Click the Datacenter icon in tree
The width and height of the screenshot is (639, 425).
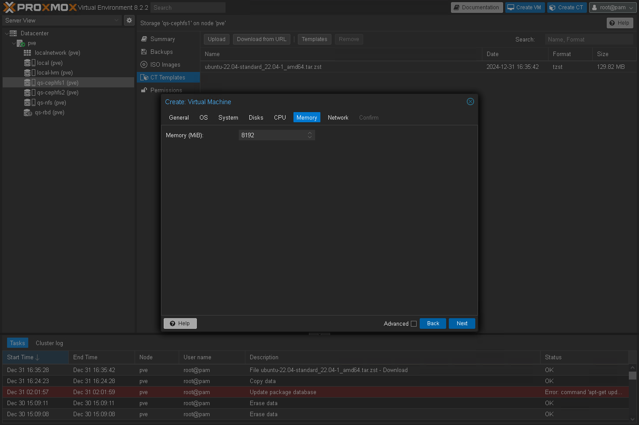pyautogui.click(x=14, y=34)
